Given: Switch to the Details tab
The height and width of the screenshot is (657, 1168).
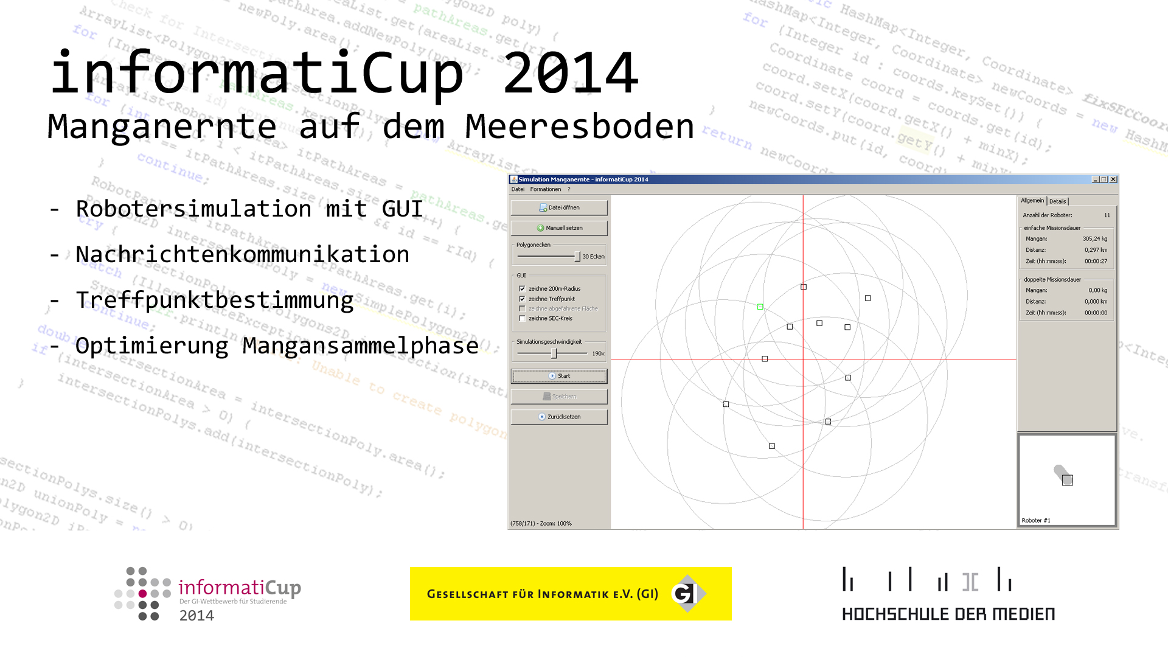Looking at the screenshot, I should tap(1058, 201).
